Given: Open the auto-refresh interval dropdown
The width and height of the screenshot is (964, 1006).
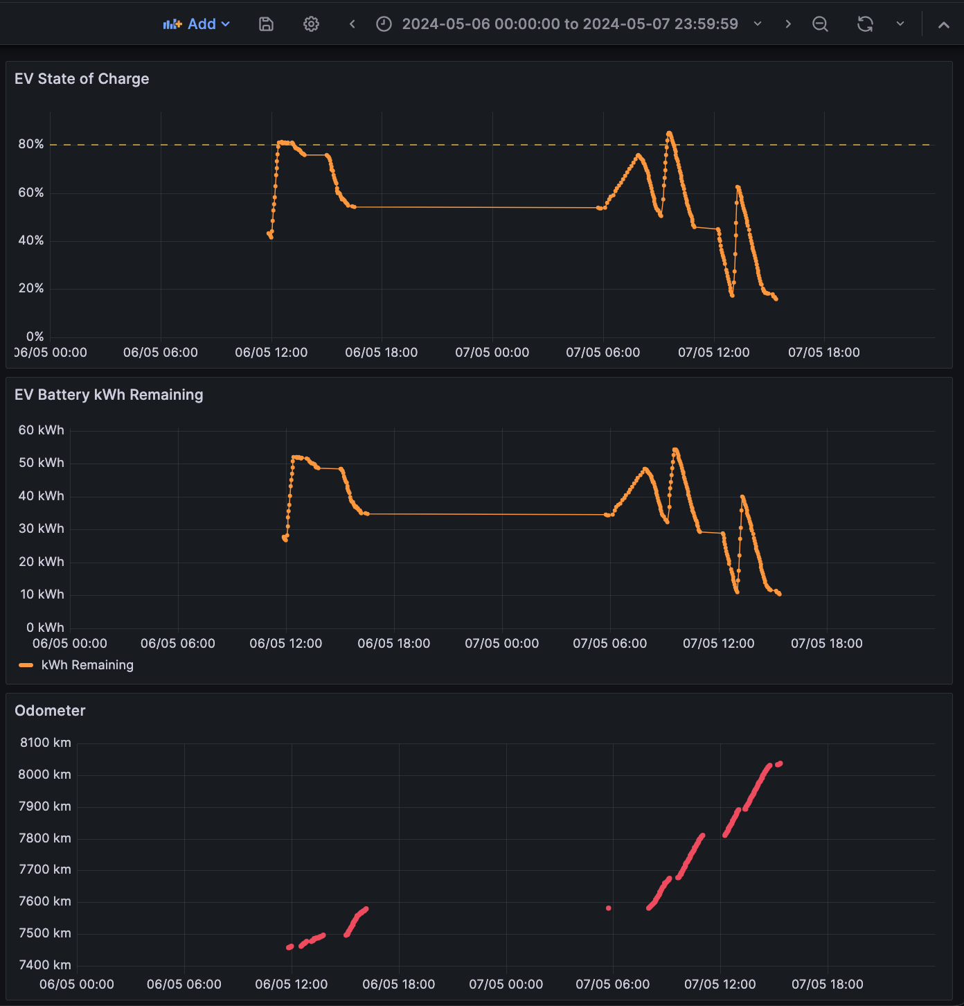Looking at the screenshot, I should click(x=900, y=24).
